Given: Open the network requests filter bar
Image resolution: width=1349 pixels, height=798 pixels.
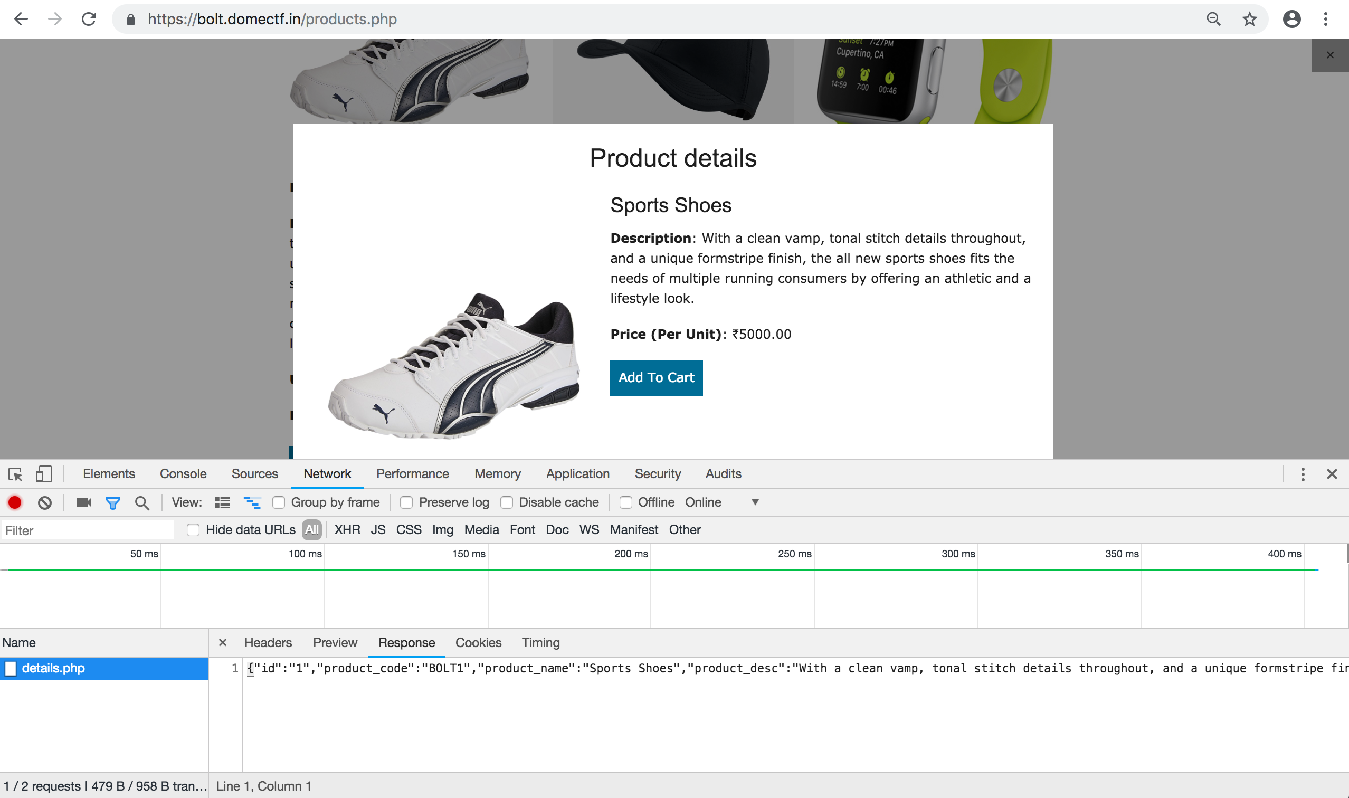Looking at the screenshot, I should (x=113, y=502).
